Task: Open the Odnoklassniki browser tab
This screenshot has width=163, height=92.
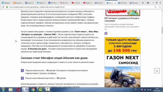Action: [18, 3]
